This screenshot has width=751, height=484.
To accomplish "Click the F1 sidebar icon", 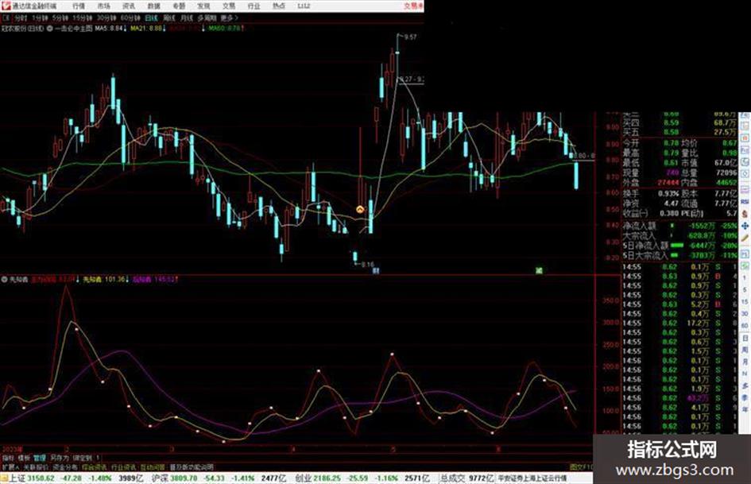I will click(745, 254).
